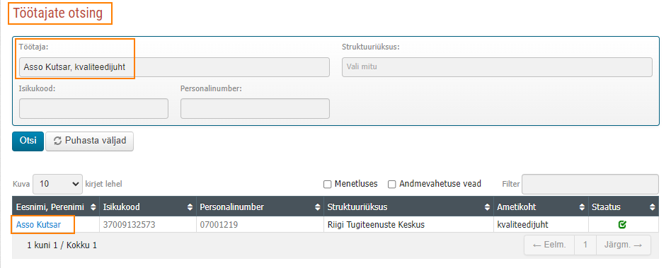Click into the Filter text box

tap(590, 185)
